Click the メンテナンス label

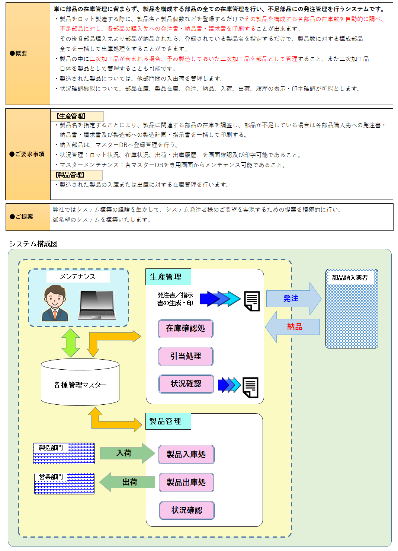click(78, 277)
